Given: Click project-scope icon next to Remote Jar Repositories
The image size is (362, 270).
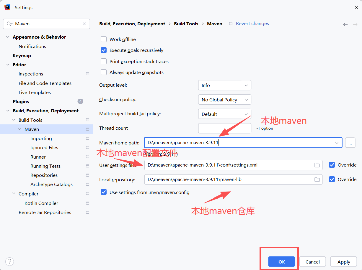Looking at the screenshot, I should [87, 212].
